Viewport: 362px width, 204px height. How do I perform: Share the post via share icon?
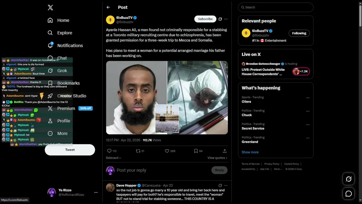pyautogui.click(x=225, y=151)
